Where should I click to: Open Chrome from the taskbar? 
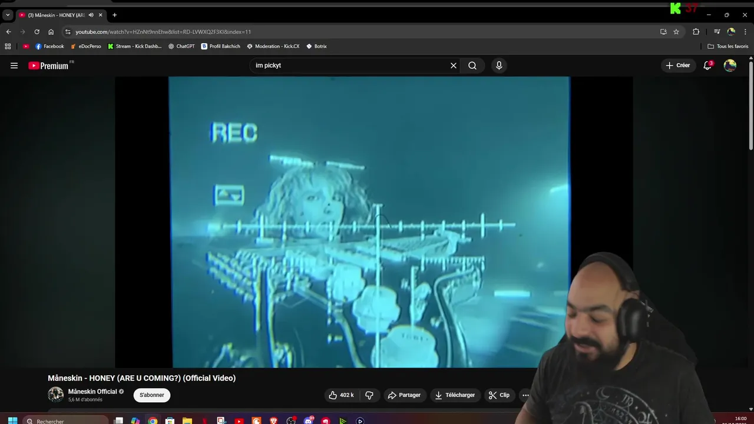tap(153, 420)
